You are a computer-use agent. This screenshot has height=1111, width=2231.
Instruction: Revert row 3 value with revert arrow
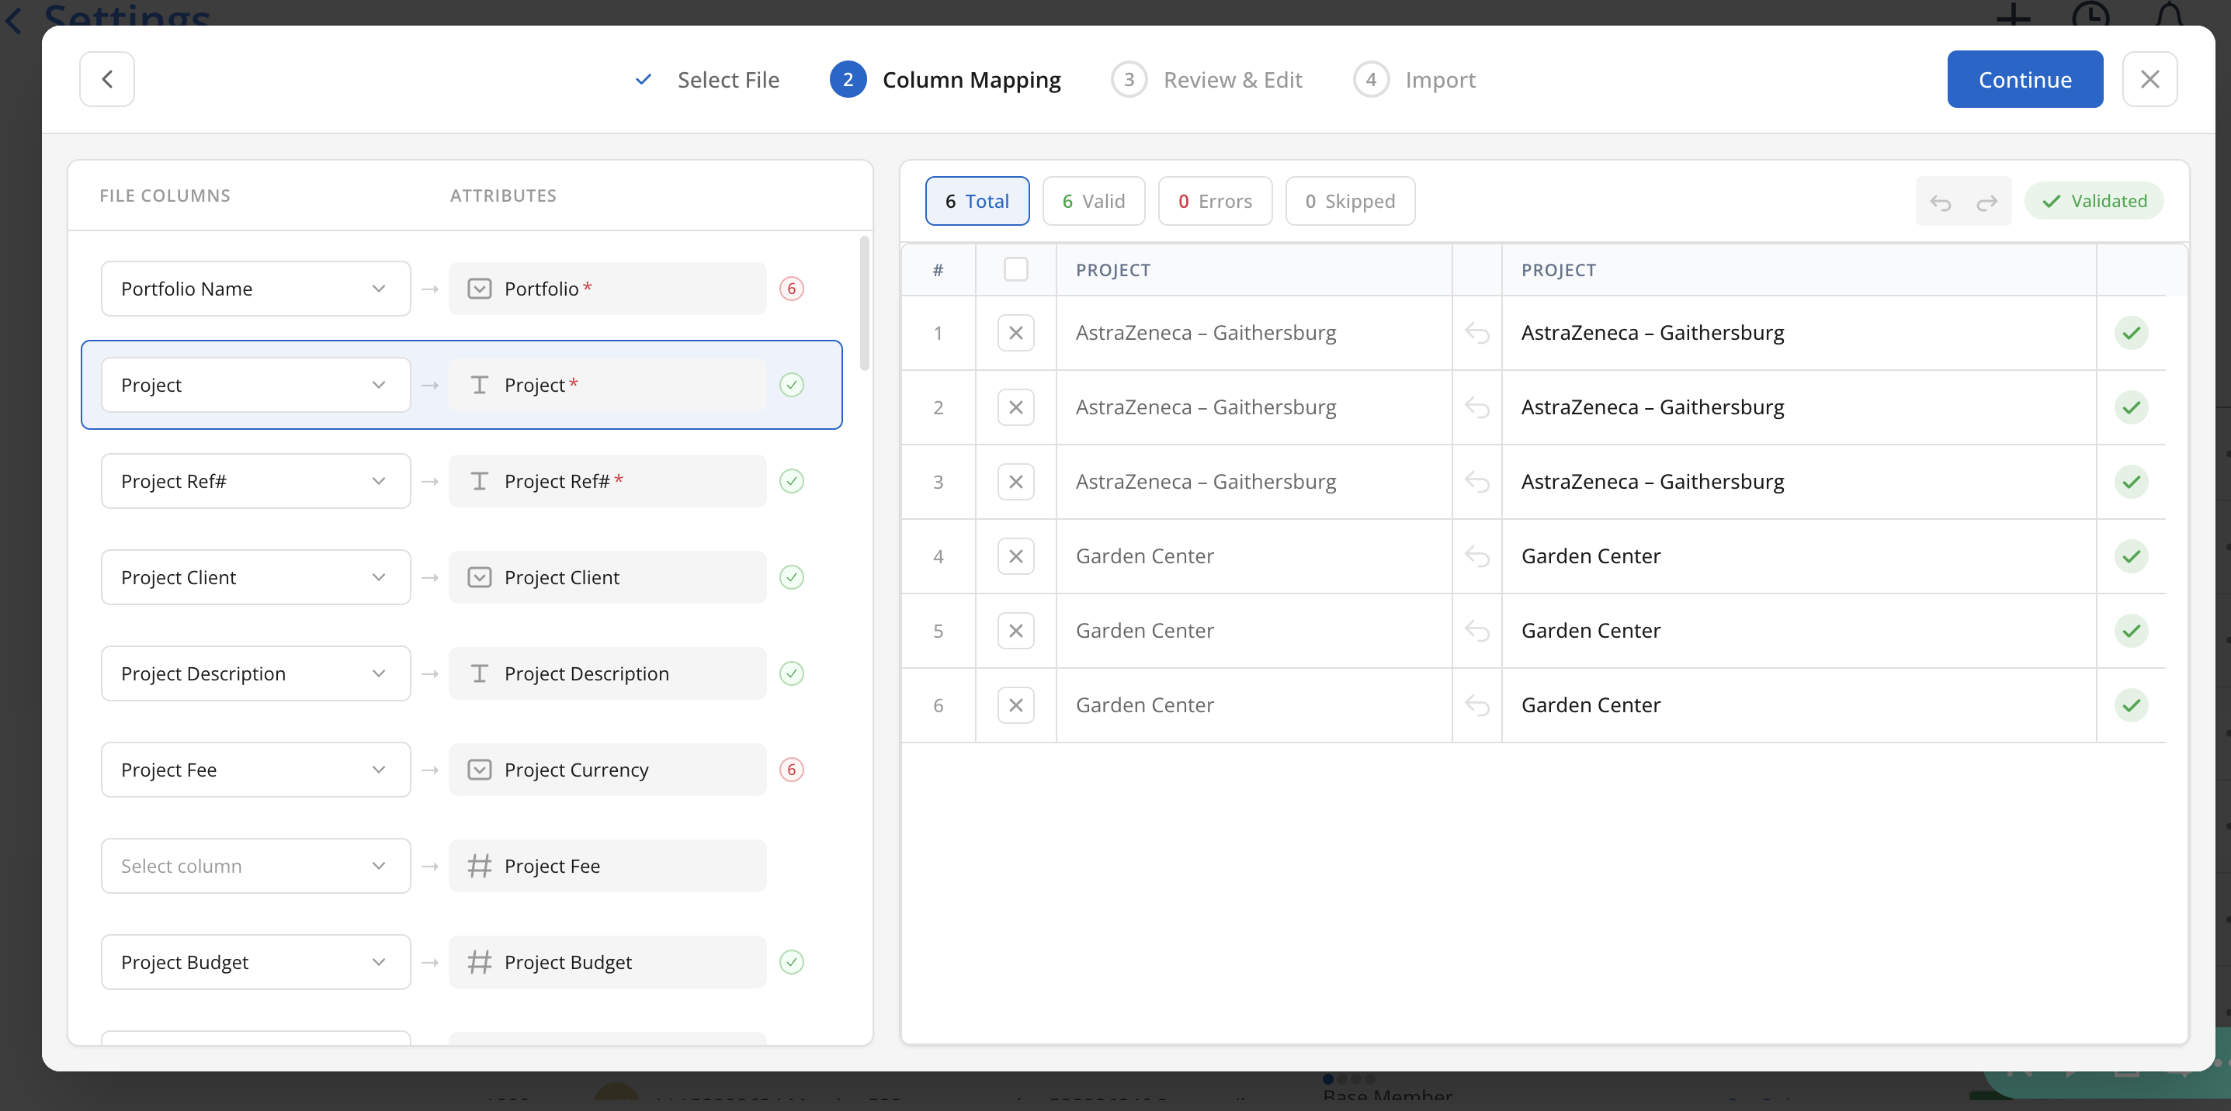pos(1476,482)
